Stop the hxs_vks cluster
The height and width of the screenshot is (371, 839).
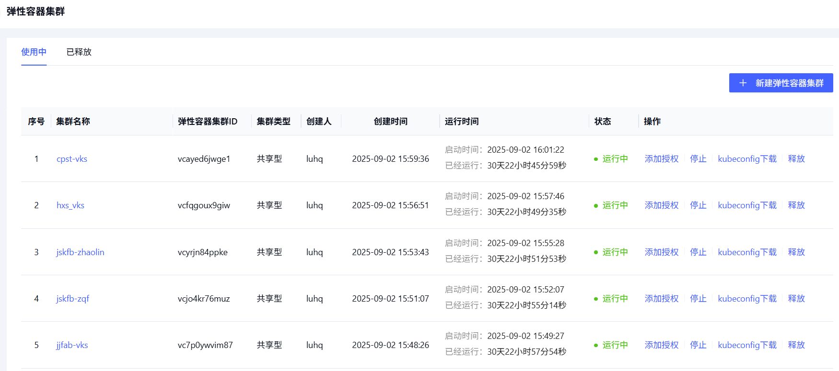click(698, 205)
